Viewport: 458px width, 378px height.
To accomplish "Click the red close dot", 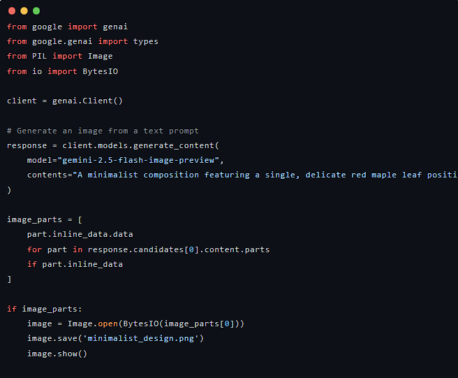I will (x=12, y=11).
